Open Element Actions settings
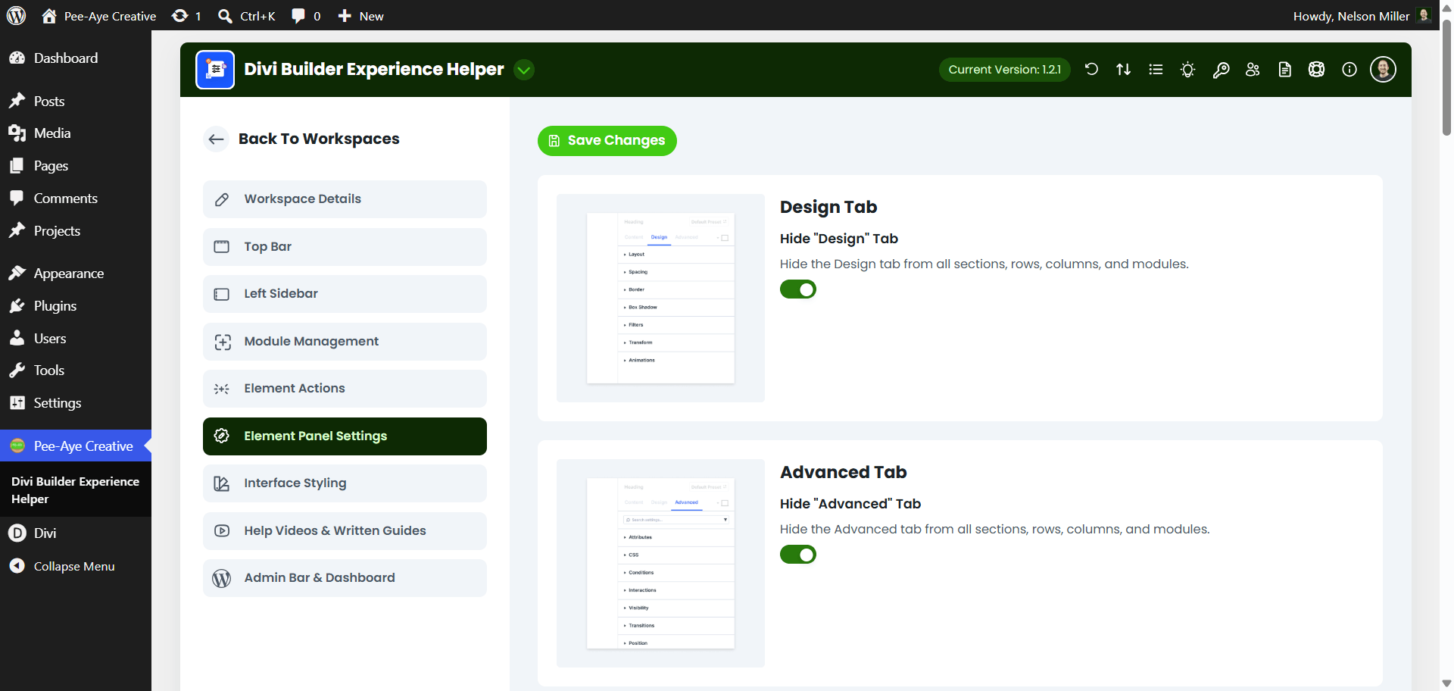Image resolution: width=1454 pixels, height=691 pixels. (345, 389)
